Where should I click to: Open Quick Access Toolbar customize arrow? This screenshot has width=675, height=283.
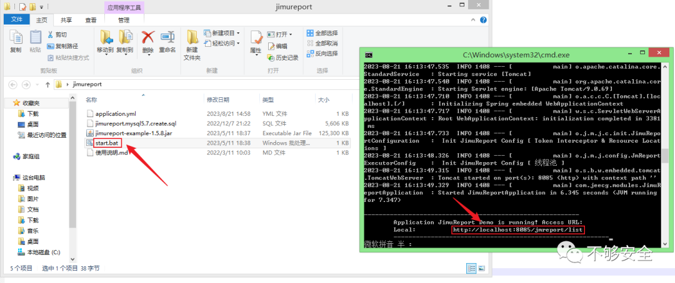pyautogui.click(x=42, y=7)
